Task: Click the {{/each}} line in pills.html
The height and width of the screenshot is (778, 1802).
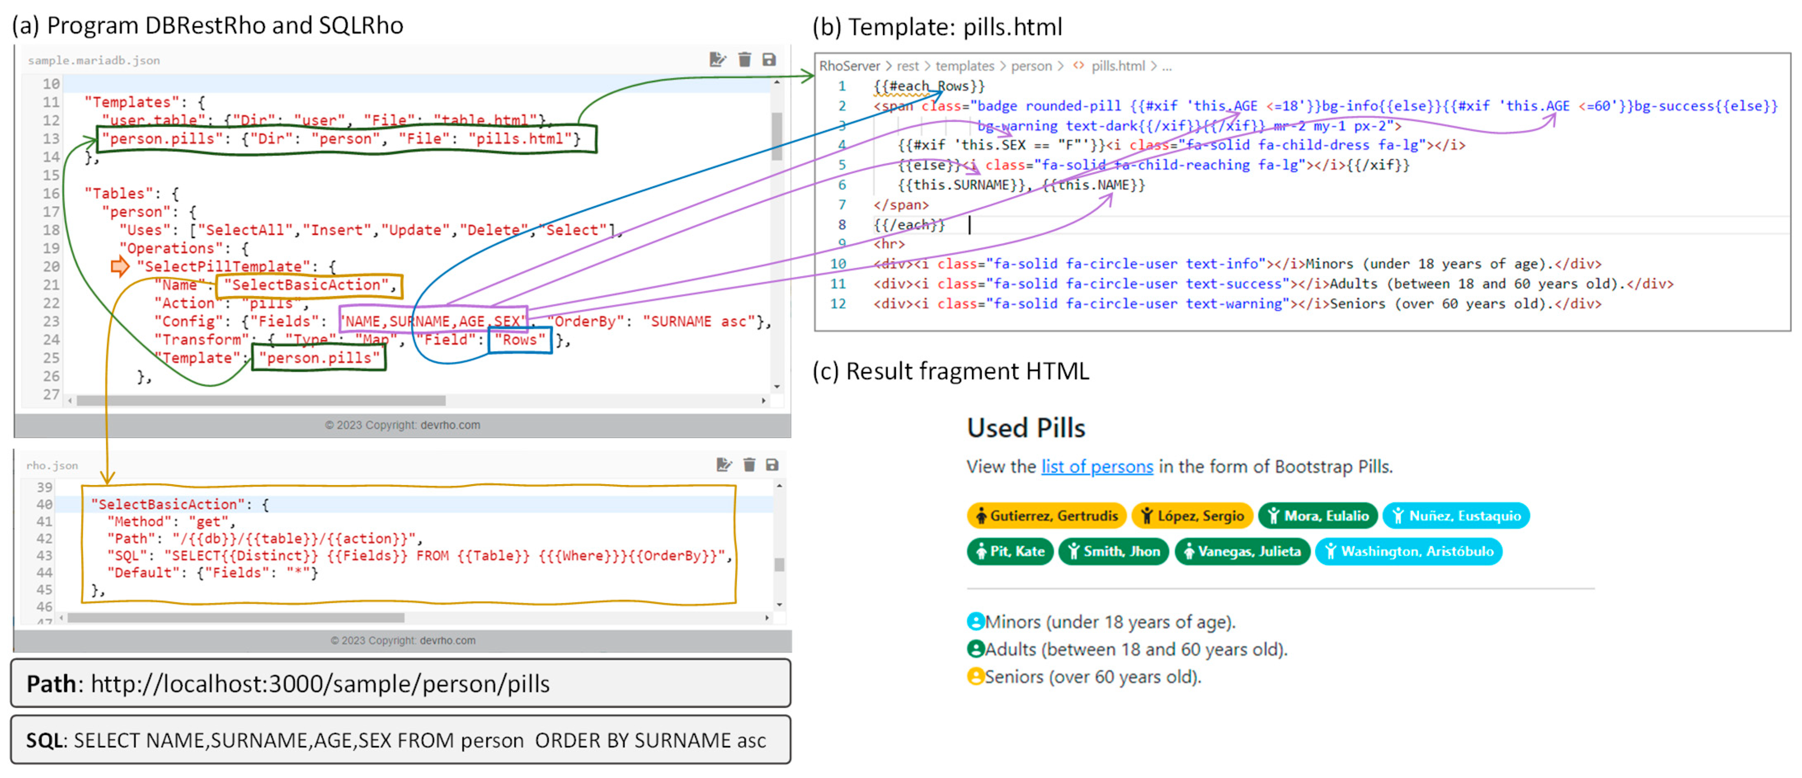Action: [909, 225]
